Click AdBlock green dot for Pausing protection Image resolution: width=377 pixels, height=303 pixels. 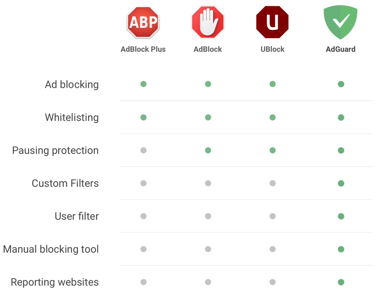[x=208, y=150]
